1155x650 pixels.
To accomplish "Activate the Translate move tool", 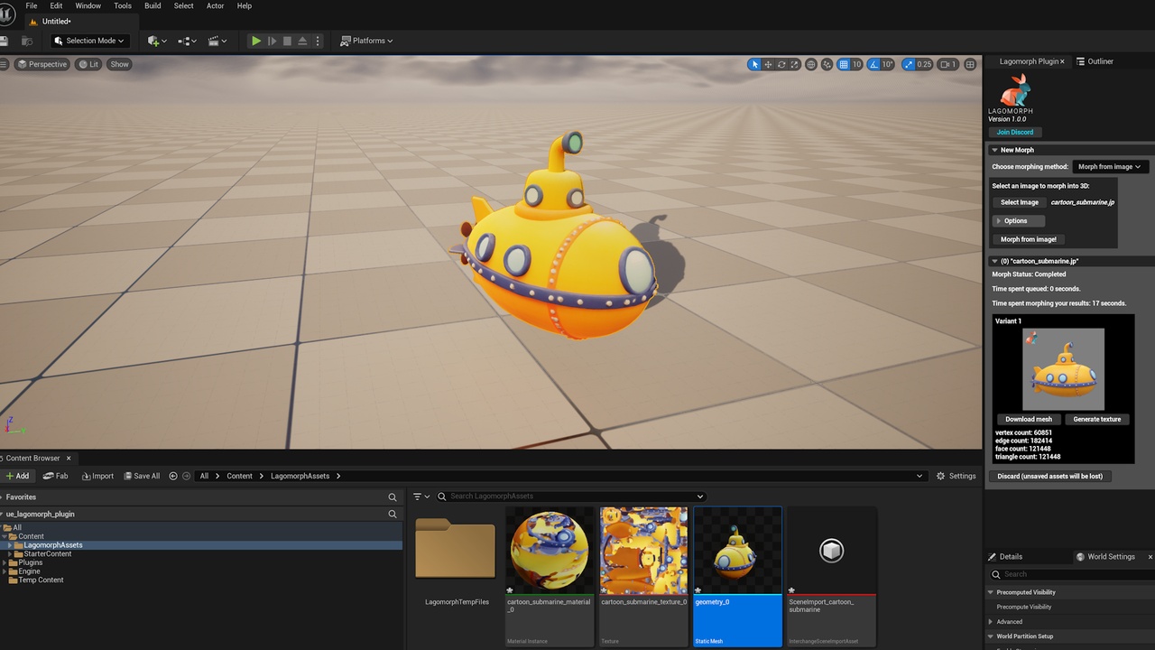I will (x=768, y=64).
